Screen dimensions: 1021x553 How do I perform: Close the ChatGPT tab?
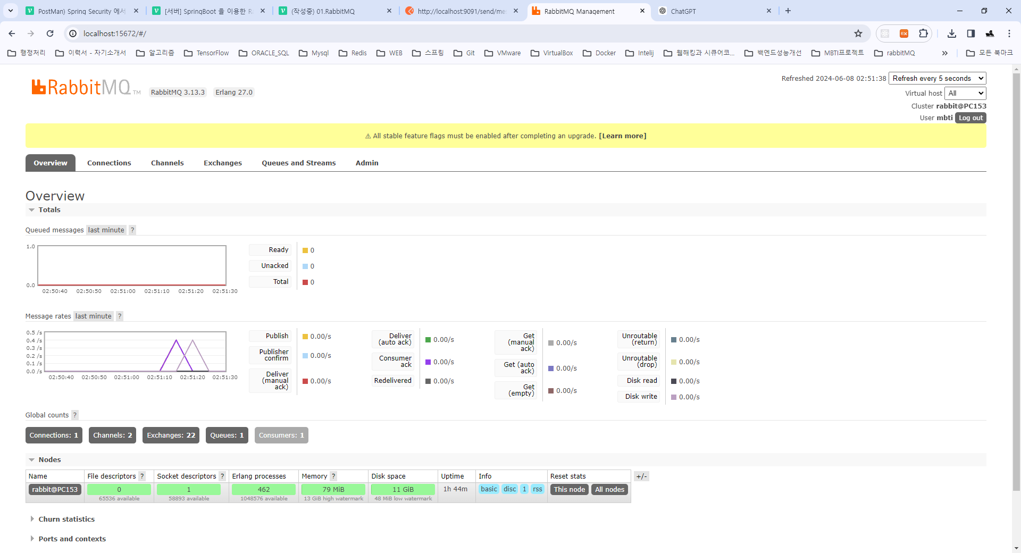(x=769, y=11)
